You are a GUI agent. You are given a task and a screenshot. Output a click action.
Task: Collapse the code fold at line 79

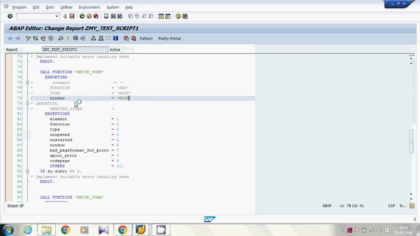(x=28, y=104)
